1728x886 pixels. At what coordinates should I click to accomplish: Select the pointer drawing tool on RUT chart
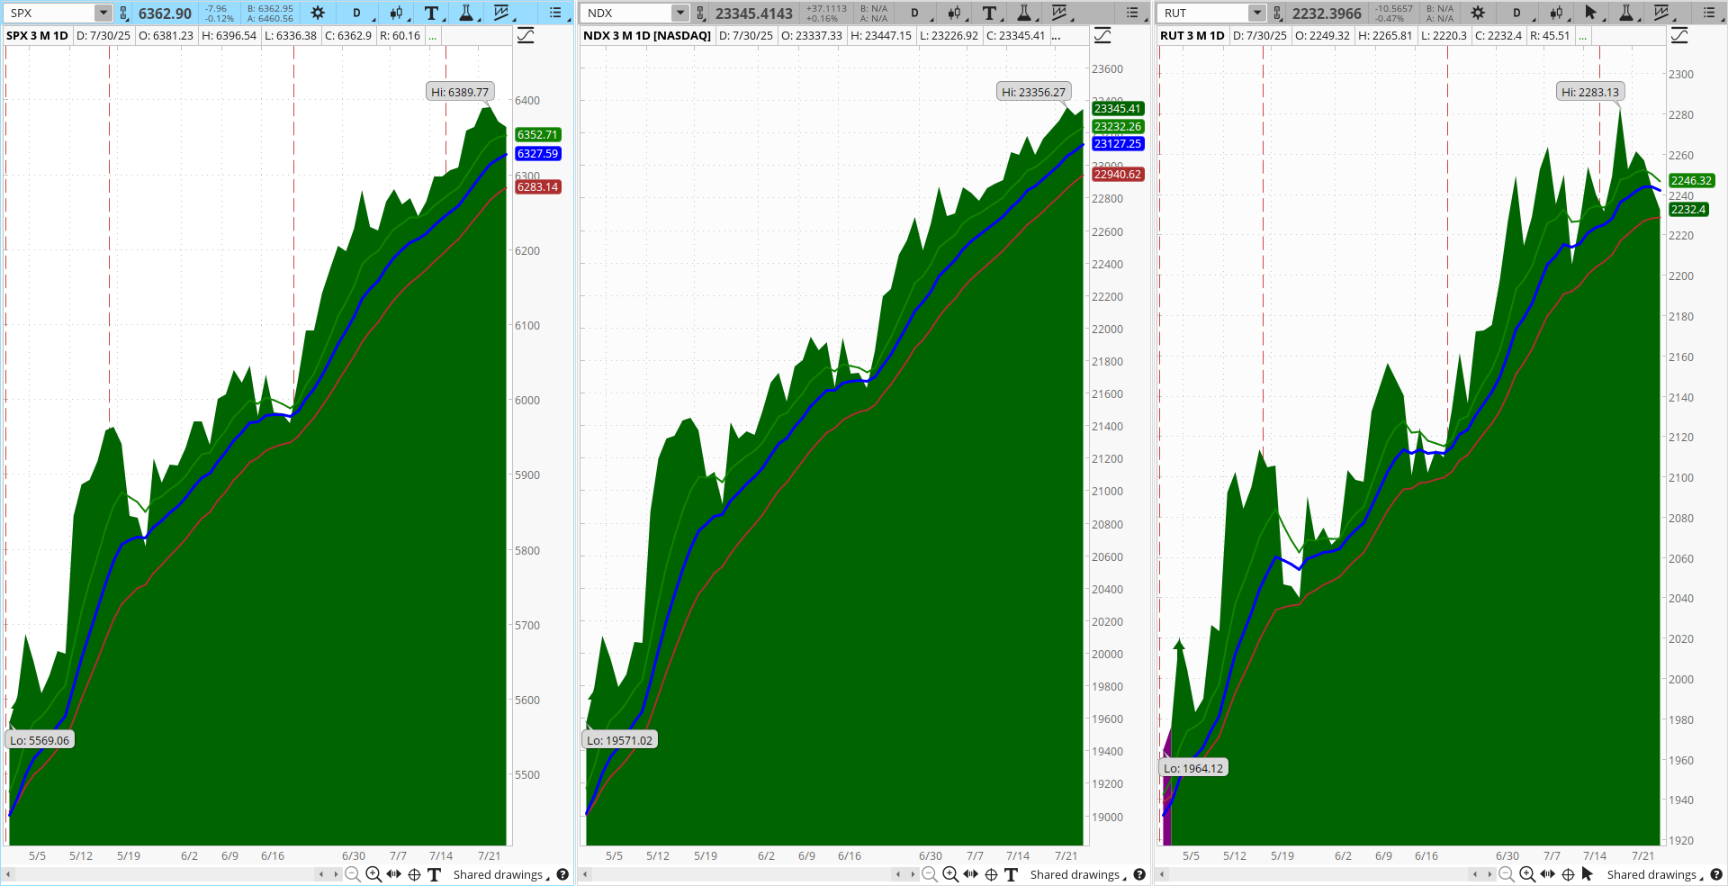1590,13
